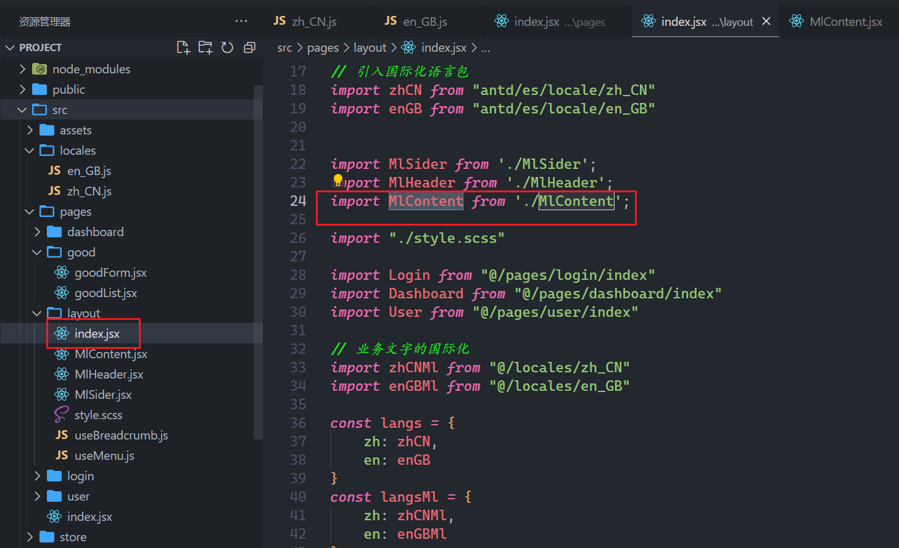Select index.jsx under the layout folder

pos(97,333)
